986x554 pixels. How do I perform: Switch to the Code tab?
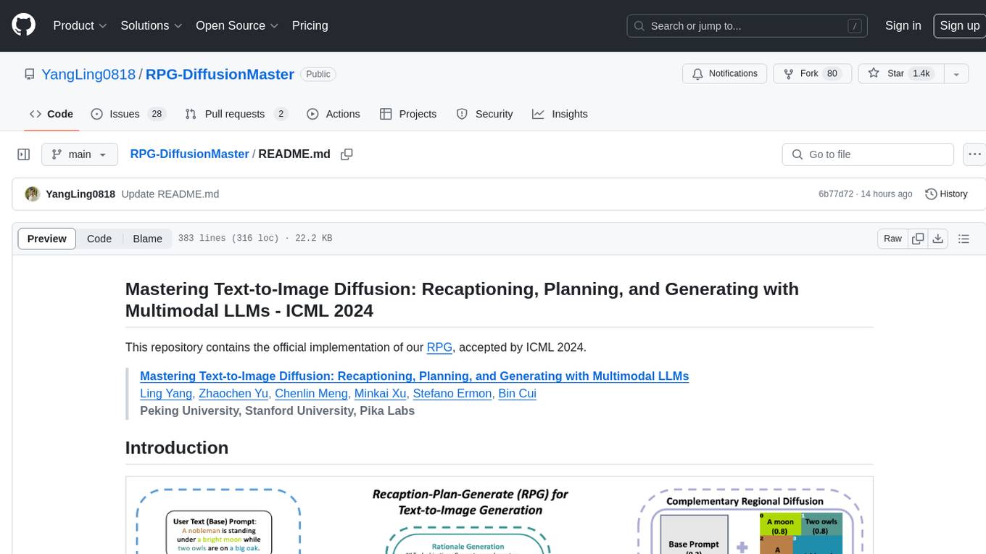(51, 114)
